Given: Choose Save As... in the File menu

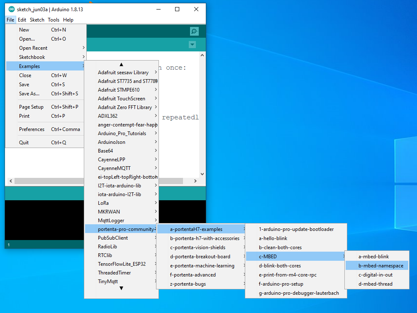Looking at the screenshot, I should (x=46, y=94).
